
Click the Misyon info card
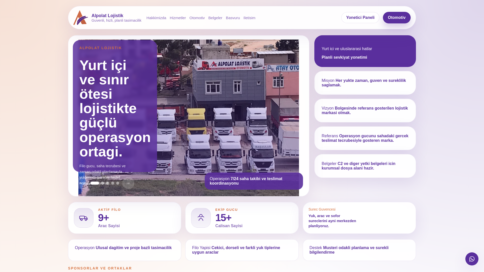365,83
